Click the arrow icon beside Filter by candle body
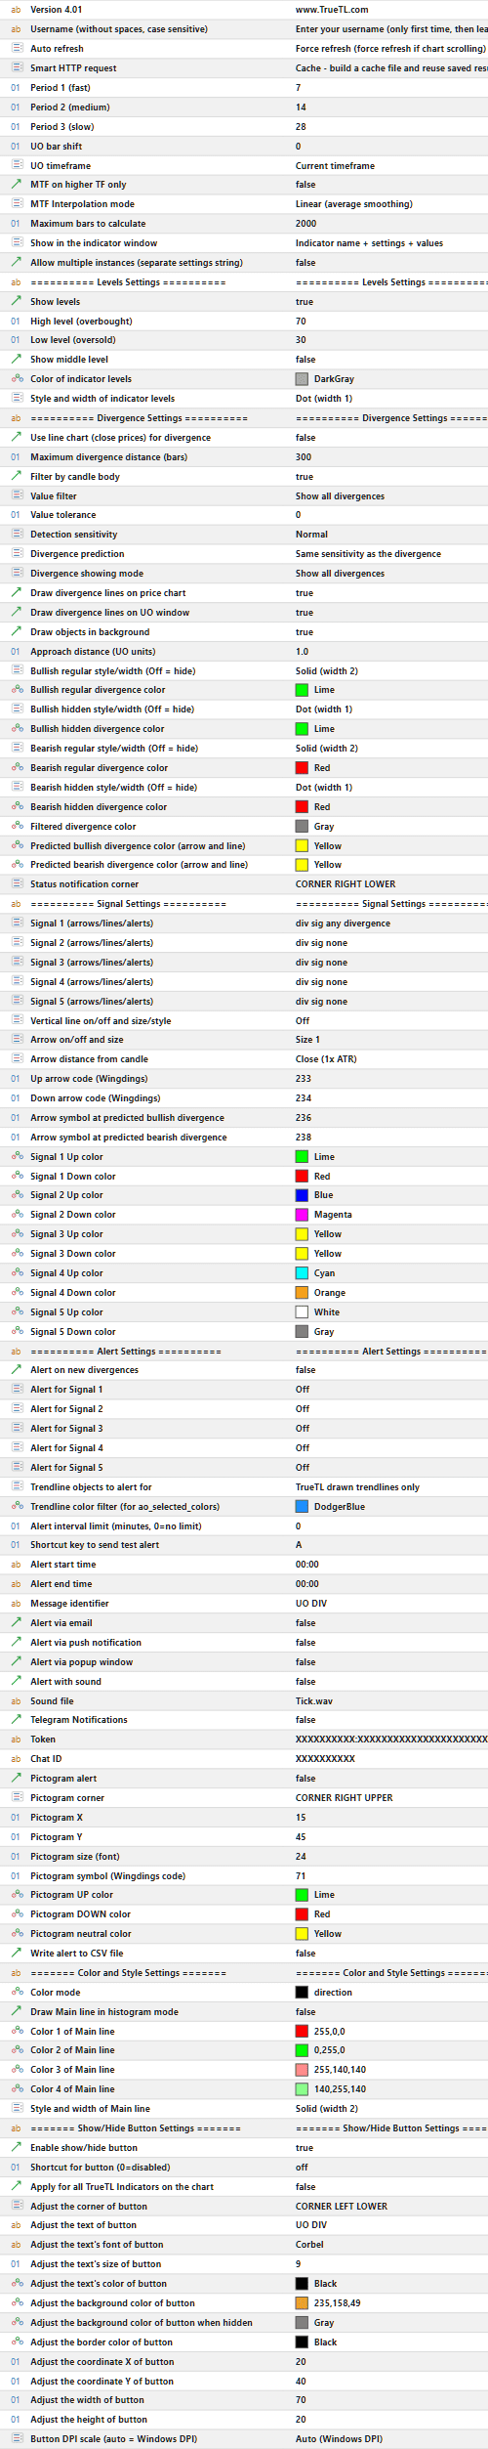The width and height of the screenshot is (488, 2449). 16,477
